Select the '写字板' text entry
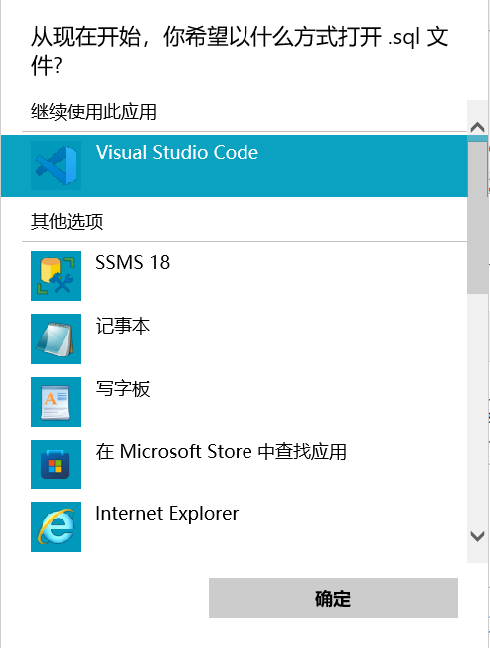Screen dimensions: 490x648 123,389
